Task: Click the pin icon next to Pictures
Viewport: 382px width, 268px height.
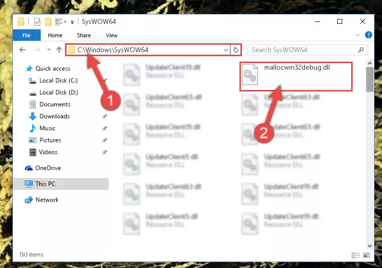Action: pyautogui.click(x=104, y=140)
